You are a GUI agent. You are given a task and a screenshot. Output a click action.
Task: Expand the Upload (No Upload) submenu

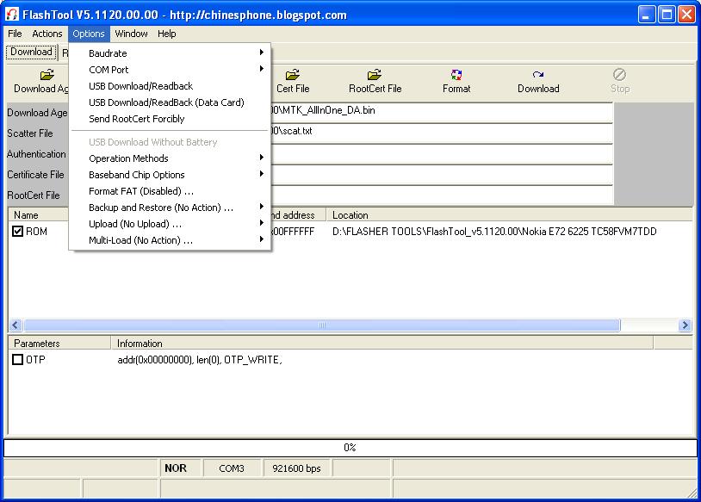tap(170, 224)
